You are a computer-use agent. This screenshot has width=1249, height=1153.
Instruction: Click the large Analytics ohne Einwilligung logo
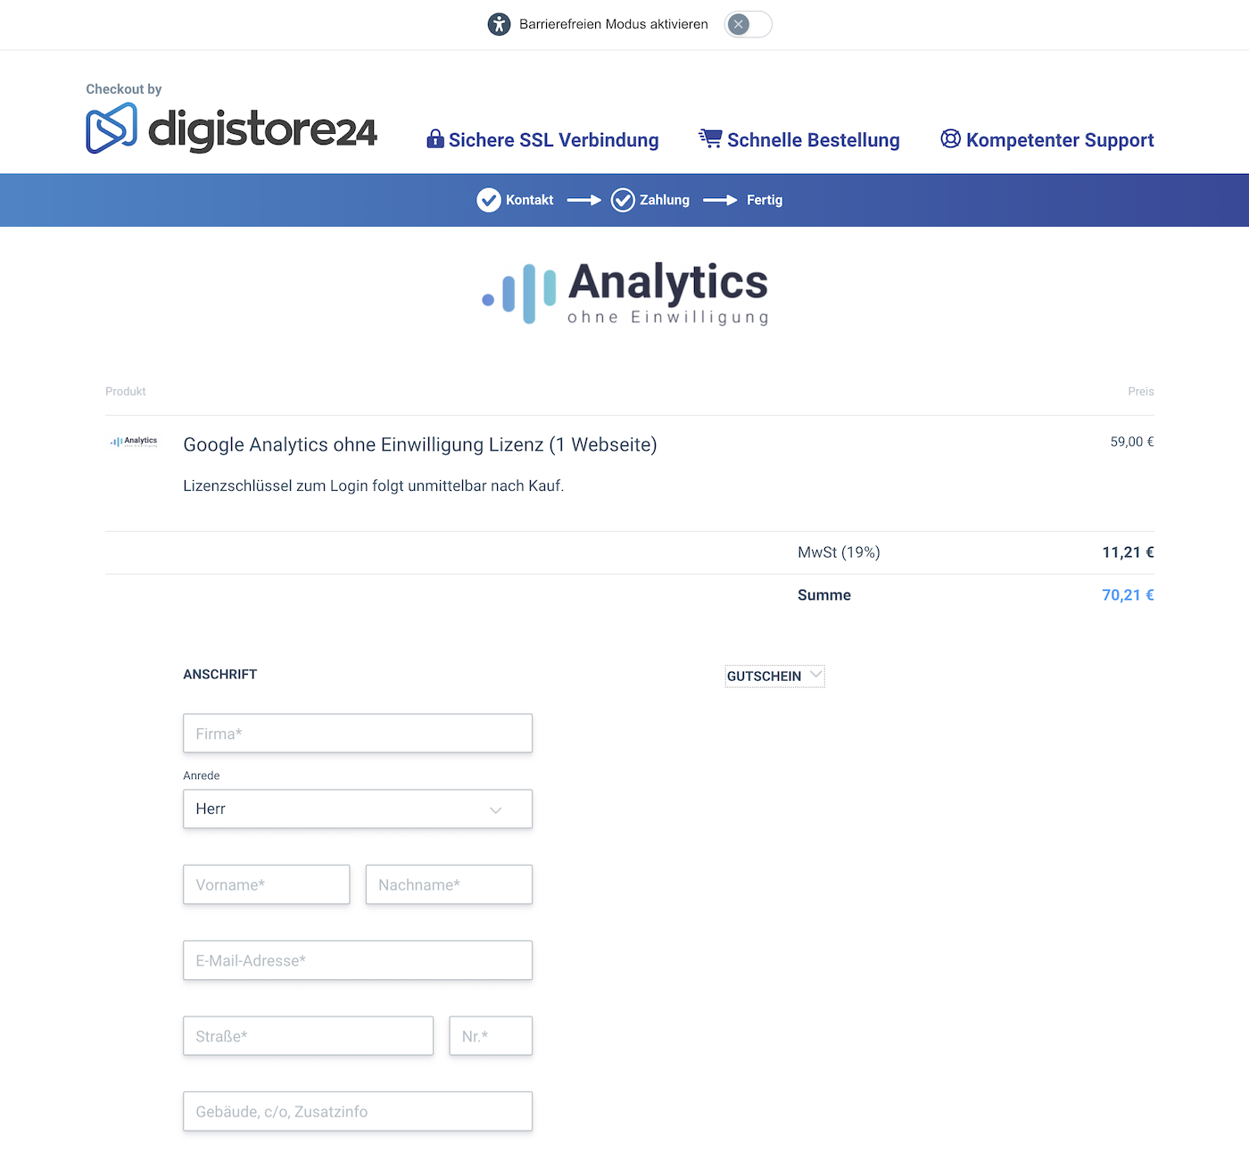click(624, 293)
